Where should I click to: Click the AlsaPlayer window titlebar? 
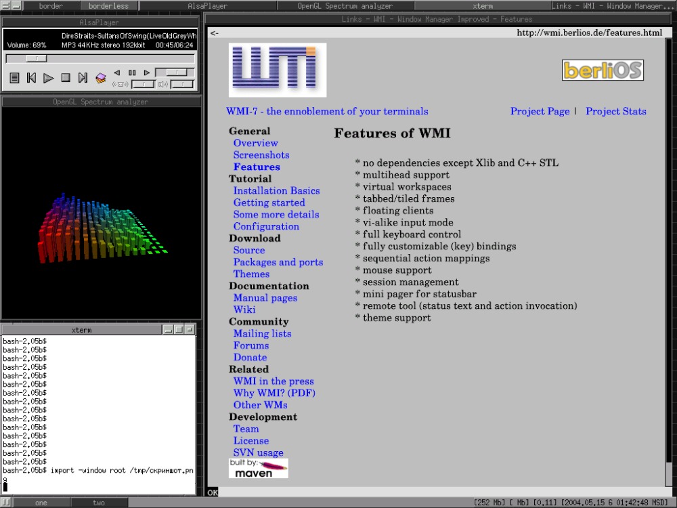pos(100,22)
